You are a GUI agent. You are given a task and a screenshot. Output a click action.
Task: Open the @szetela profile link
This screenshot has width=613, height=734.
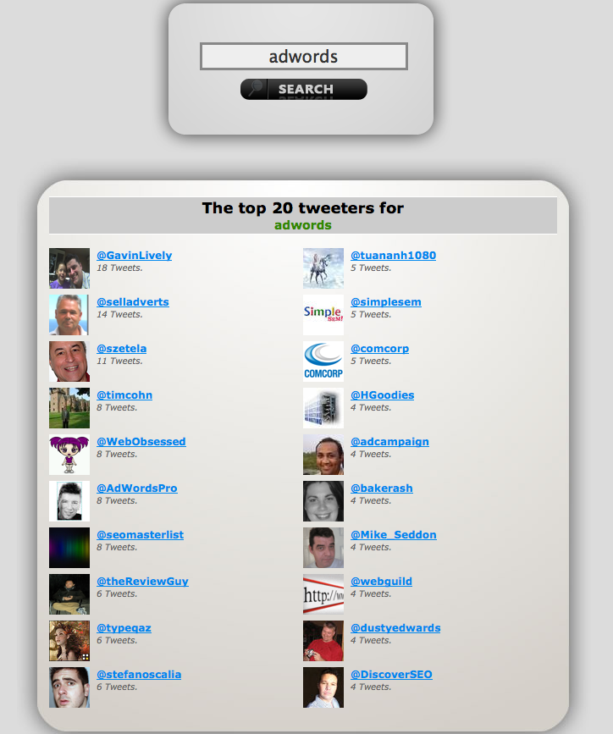121,349
